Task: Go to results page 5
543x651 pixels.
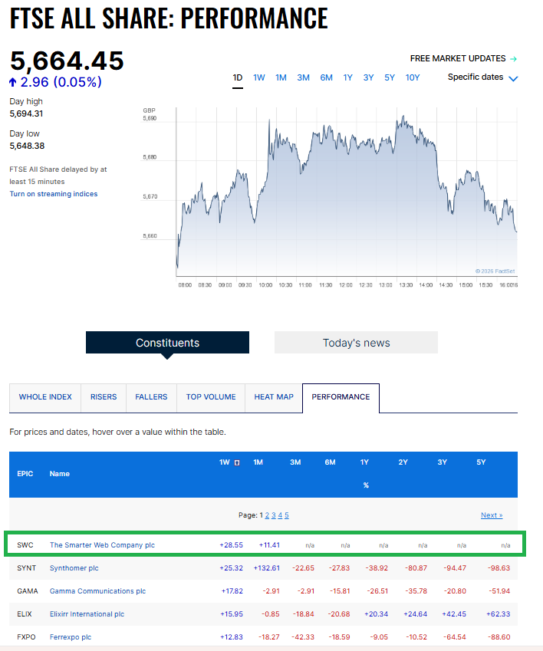Action: [x=286, y=515]
